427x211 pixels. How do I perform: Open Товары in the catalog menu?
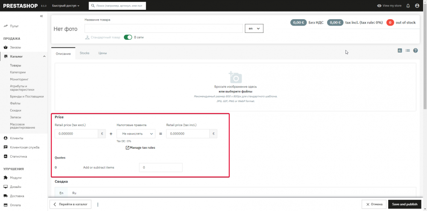pyautogui.click(x=15, y=65)
